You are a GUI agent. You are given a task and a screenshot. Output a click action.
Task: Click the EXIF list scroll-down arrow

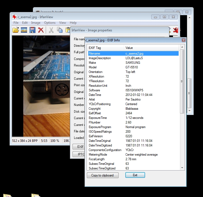182,168
